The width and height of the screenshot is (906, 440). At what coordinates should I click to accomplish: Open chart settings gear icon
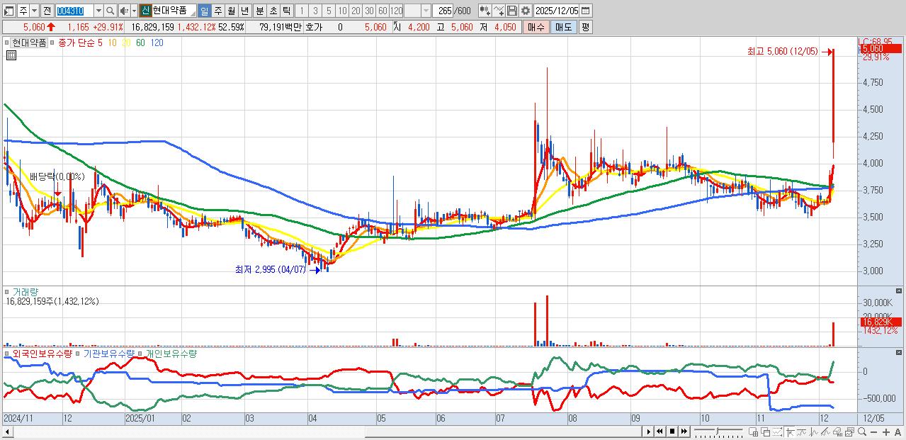click(x=526, y=11)
